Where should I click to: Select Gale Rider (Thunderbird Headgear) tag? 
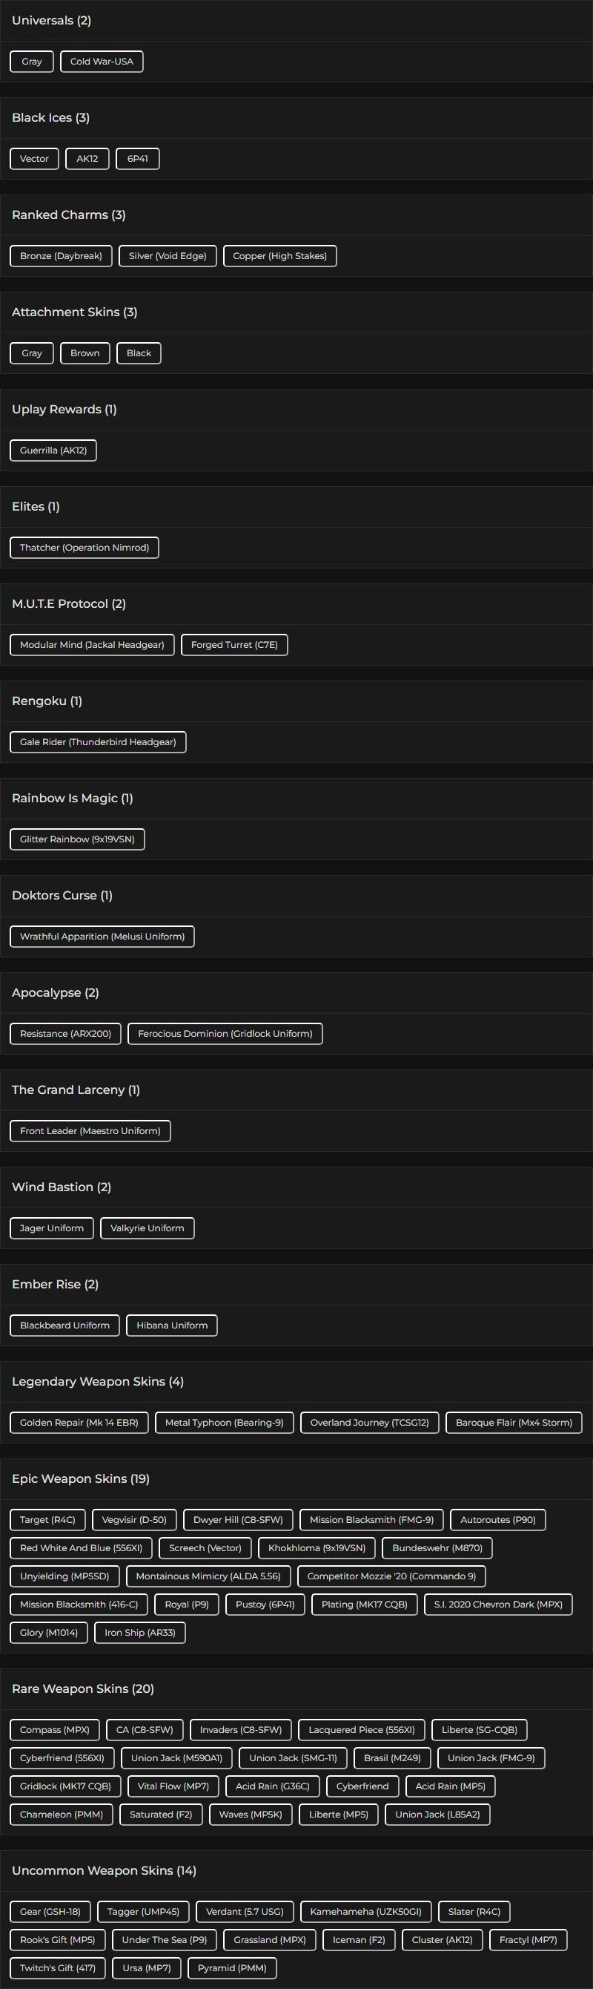point(98,743)
